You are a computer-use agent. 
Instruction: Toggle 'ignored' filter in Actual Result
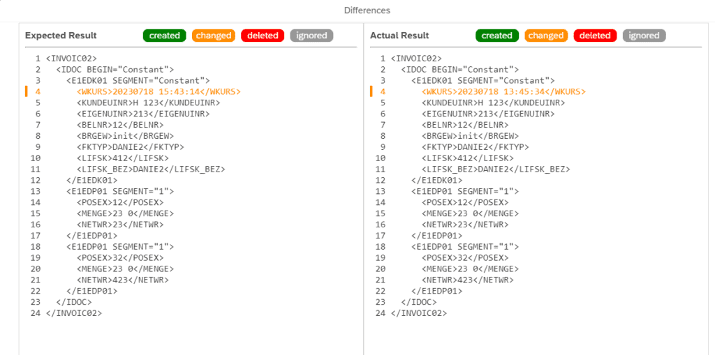(644, 36)
